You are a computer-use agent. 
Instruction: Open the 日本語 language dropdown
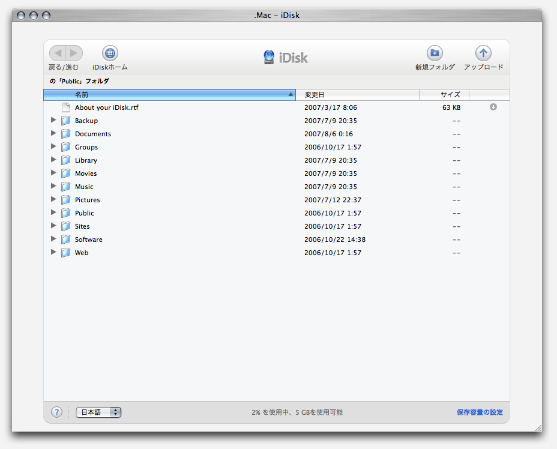tap(98, 412)
